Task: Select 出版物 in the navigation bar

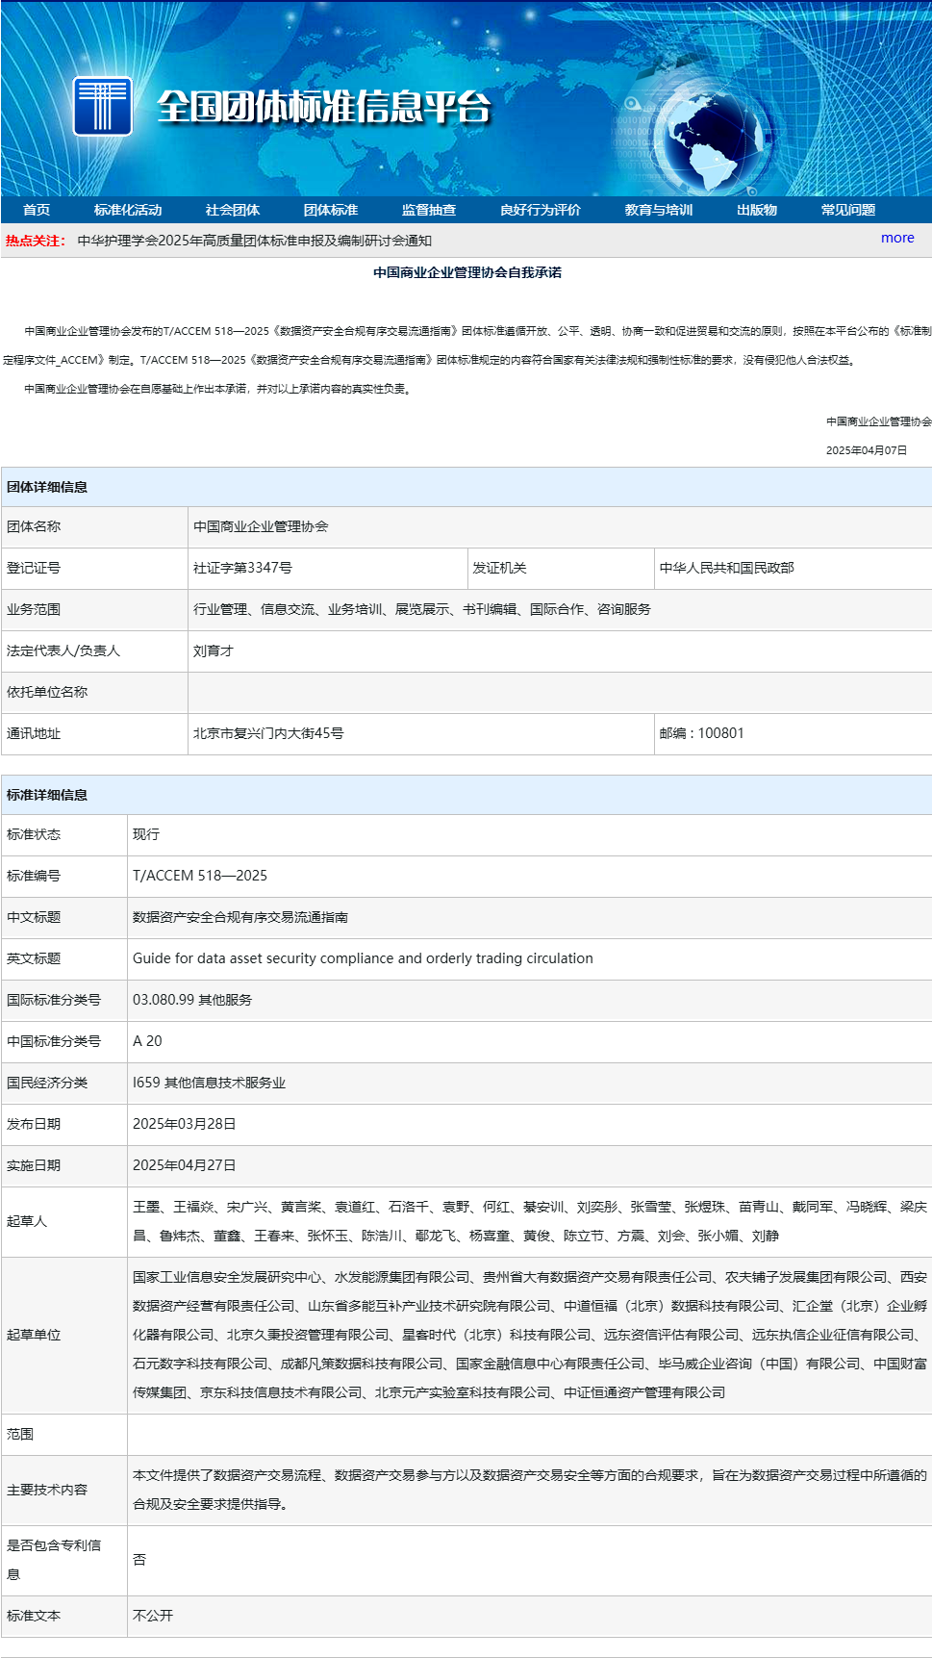Action: click(x=757, y=210)
